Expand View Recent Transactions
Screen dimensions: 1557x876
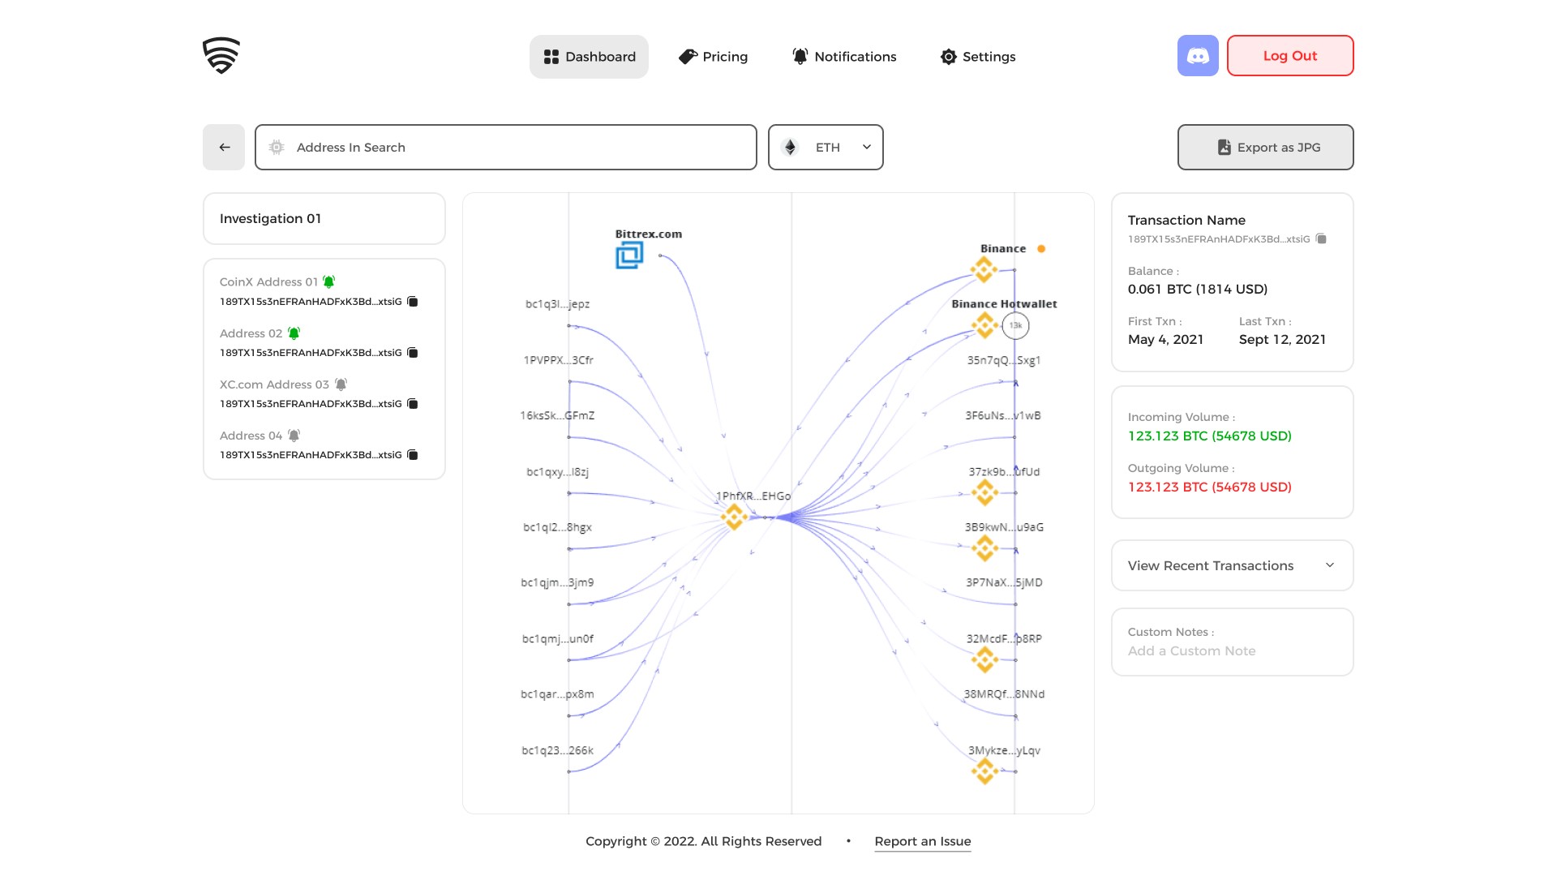1232,565
